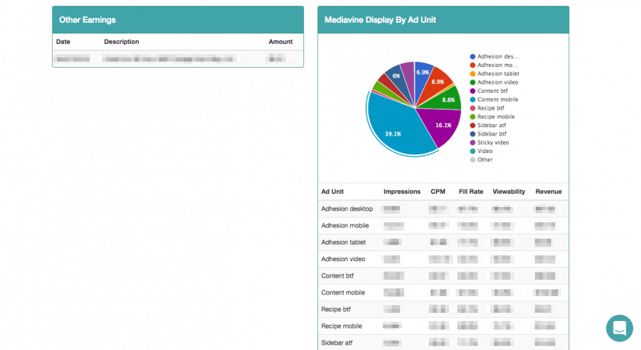Click the Amount column header
The width and height of the screenshot is (641, 350).
[280, 42]
